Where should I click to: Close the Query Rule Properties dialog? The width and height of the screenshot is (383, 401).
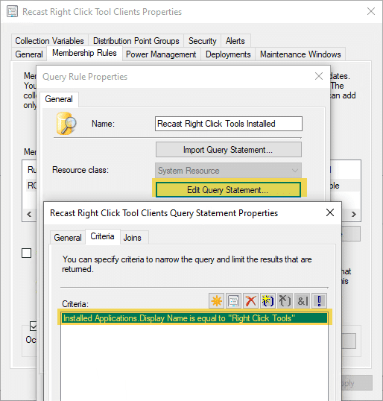[319, 76]
